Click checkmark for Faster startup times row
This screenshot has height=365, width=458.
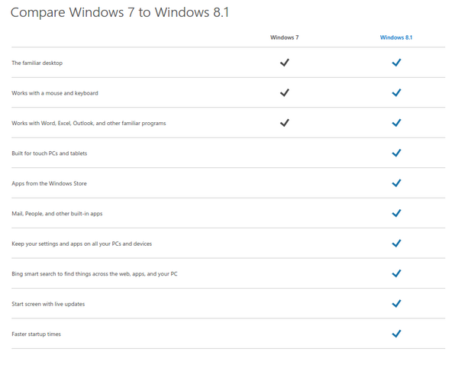[x=396, y=334]
